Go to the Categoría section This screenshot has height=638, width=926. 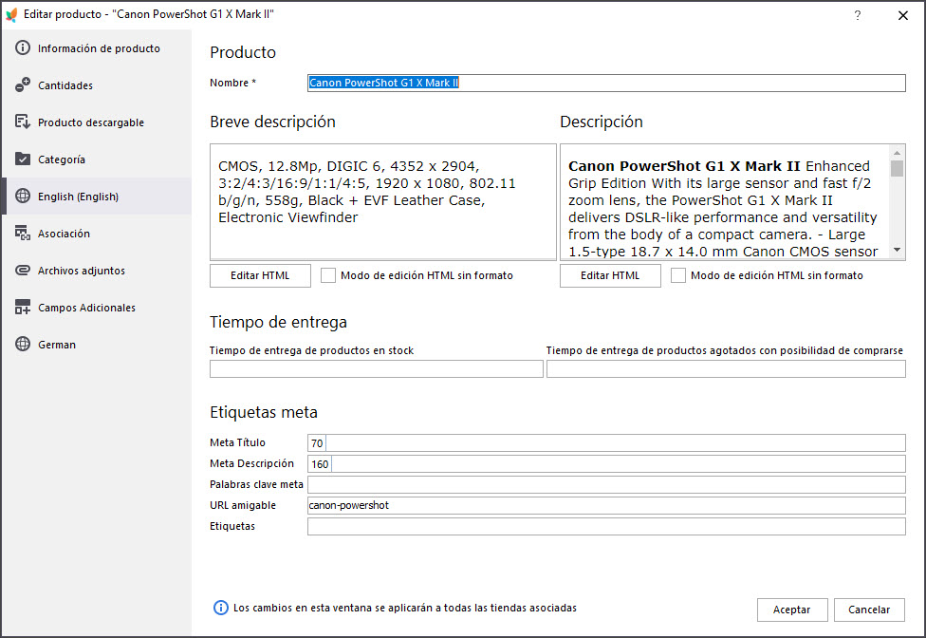[97, 159]
